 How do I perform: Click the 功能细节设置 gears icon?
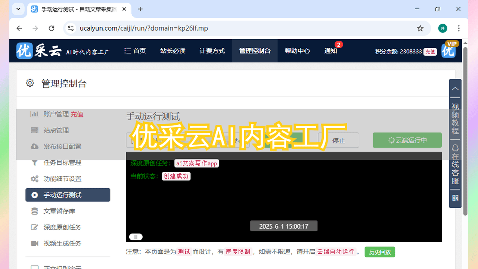pos(34,179)
